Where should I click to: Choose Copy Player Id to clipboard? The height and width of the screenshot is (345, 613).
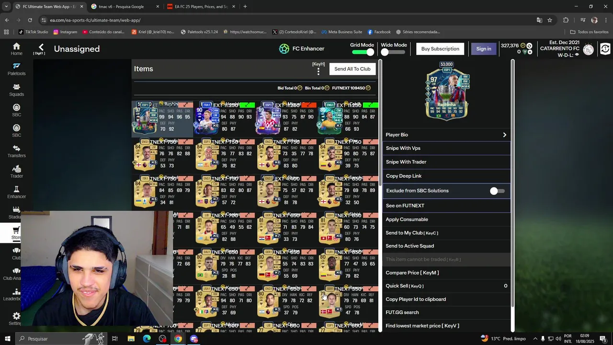(x=446, y=299)
